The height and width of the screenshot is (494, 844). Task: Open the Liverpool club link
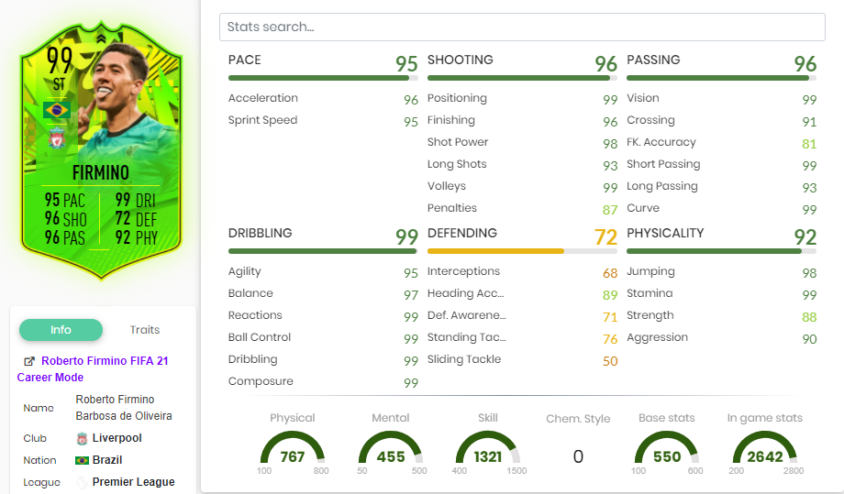(x=117, y=439)
